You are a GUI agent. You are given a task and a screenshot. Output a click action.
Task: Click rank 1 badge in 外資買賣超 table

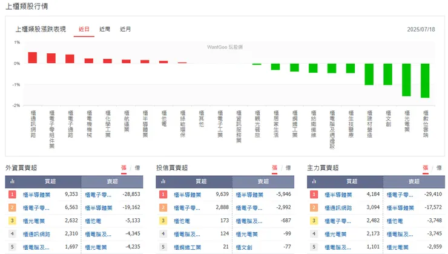[12, 195]
